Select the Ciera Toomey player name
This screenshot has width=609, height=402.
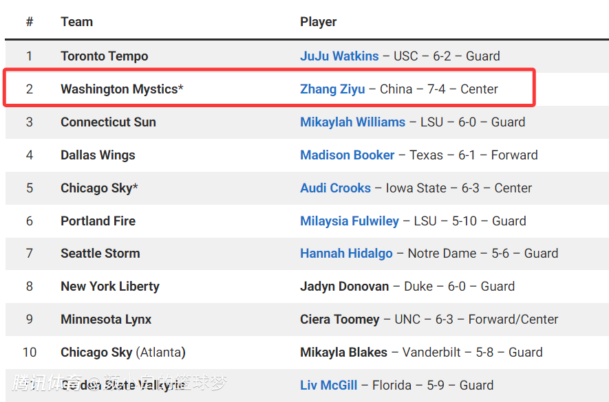click(x=339, y=320)
